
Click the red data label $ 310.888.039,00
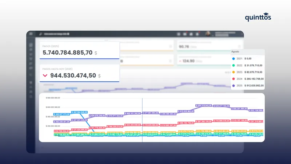(222, 121)
